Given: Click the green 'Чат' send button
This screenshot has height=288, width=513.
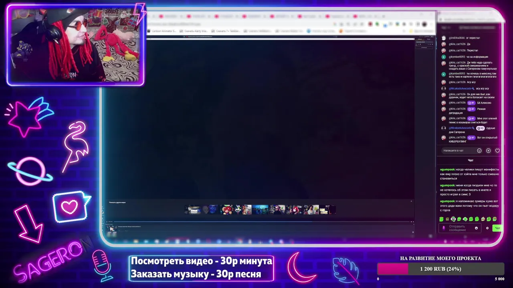Looking at the screenshot, I should (x=497, y=228).
